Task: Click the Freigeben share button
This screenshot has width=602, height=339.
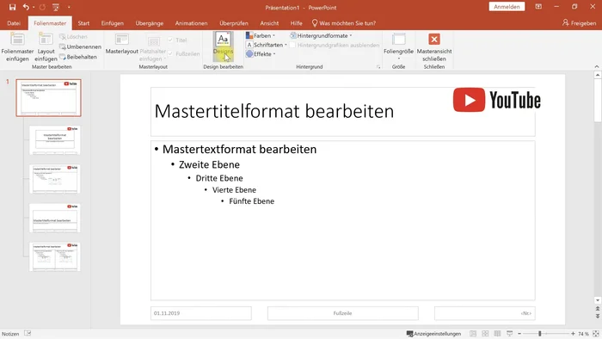Action: 580,23
